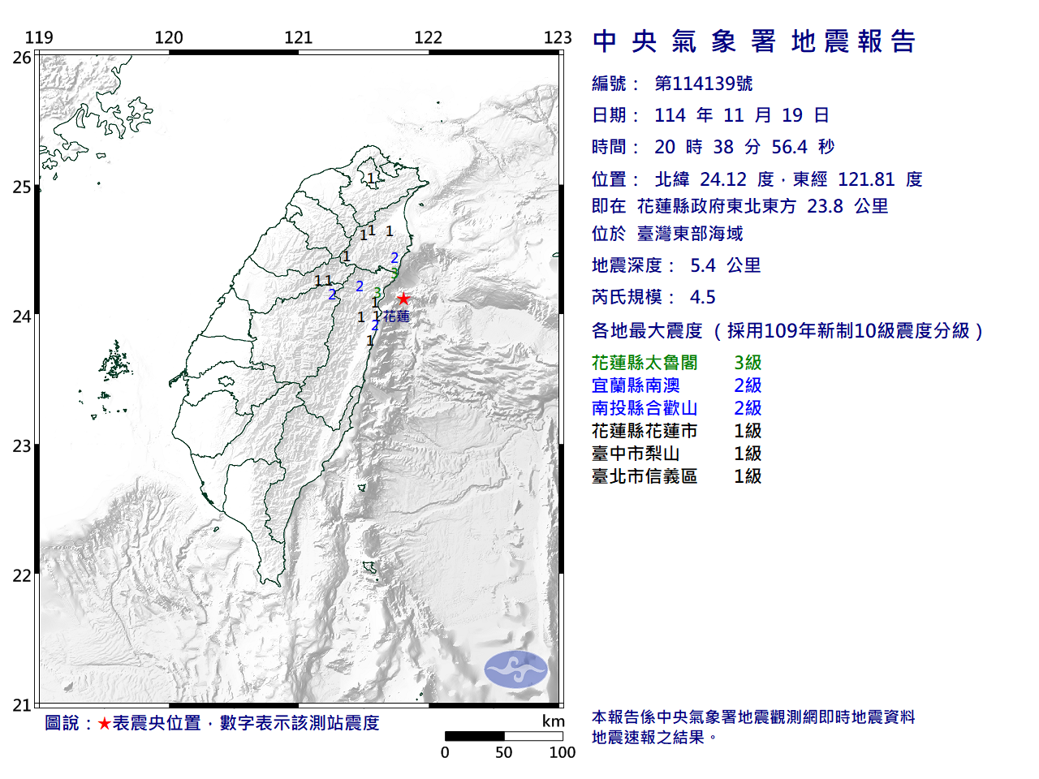The height and width of the screenshot is (779, 1039).
Task: Click the longitude label 122 on map axis
Action: pyautogui.click(x=429, y=37)
